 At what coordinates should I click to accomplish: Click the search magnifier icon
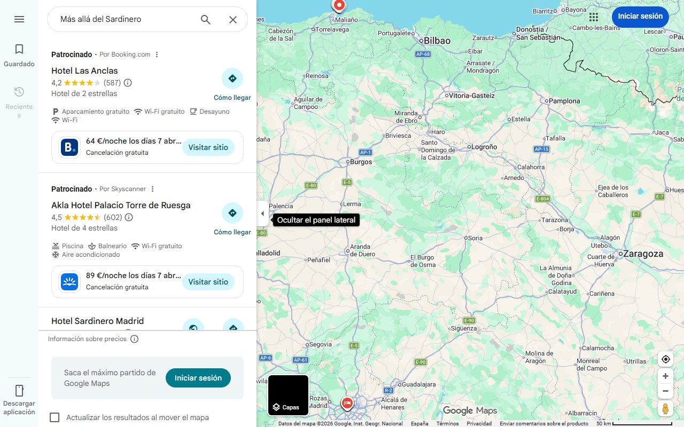tap(206, 19)
